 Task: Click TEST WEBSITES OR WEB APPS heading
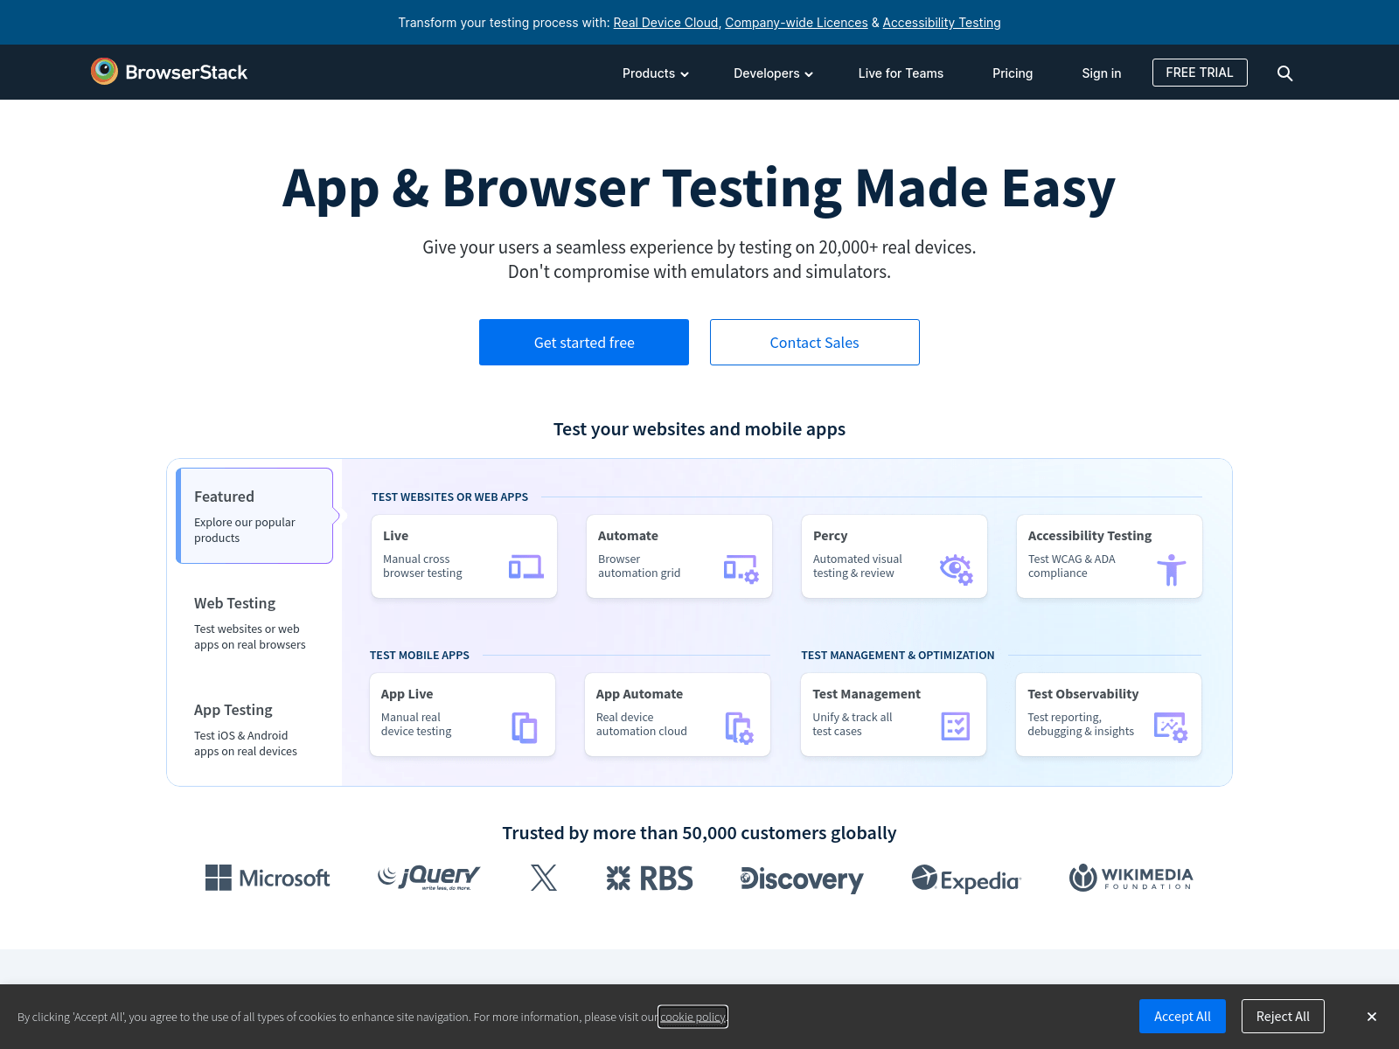(449, 497)
